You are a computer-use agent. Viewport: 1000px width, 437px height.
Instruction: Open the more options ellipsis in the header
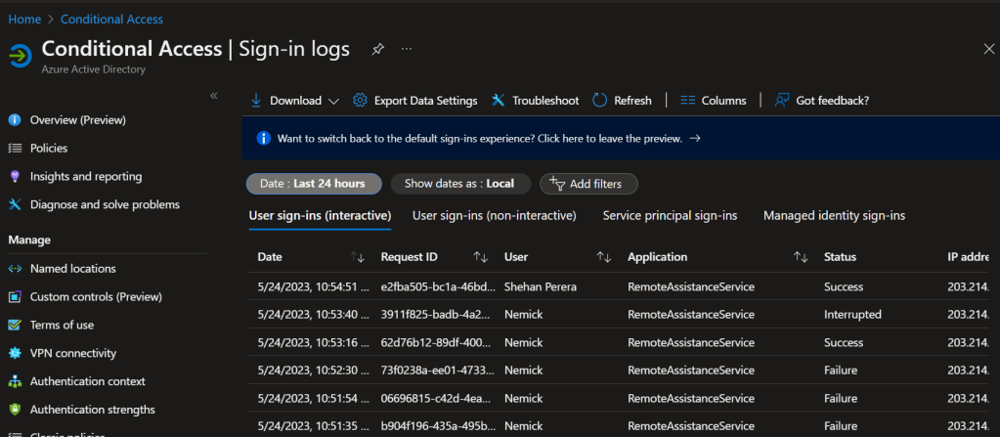click(x=407, y=49)
